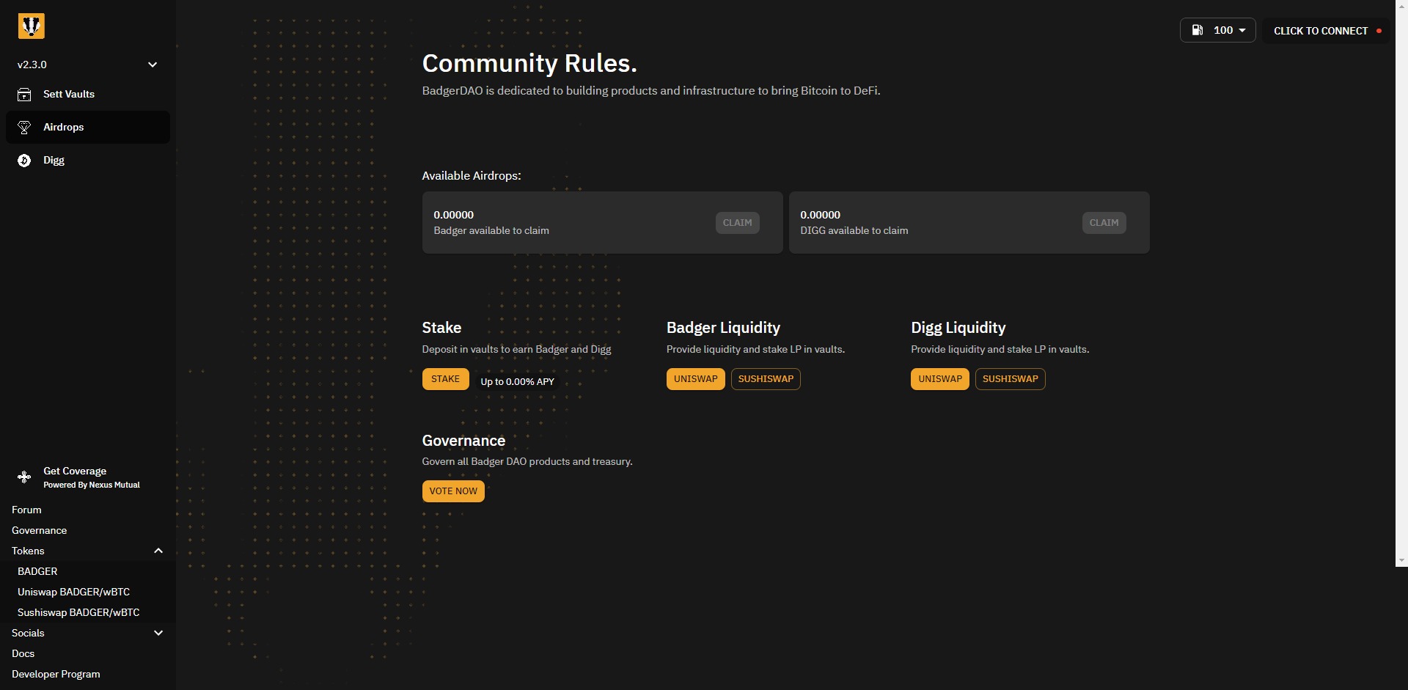
Task: Open Uniswap BADGER/wBTC token link
Action: coord(73,592)
